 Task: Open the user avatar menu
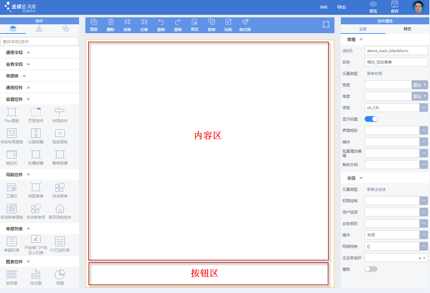click(418, 7)
